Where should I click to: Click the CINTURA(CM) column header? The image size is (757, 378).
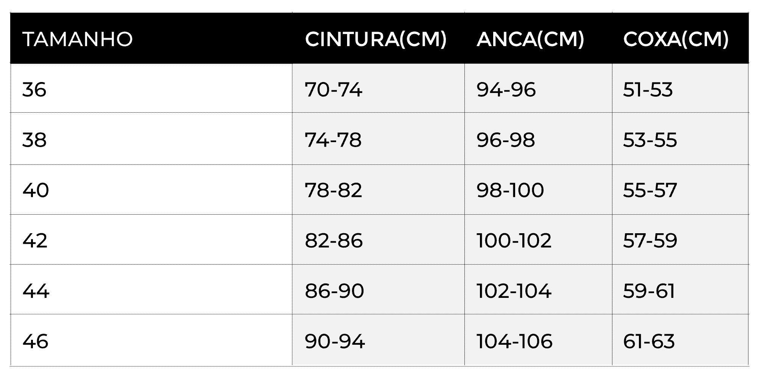coord(375,39)
